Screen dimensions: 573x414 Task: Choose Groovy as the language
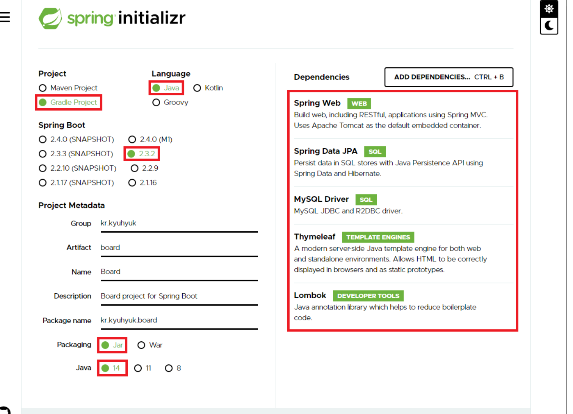(x=170, y=102)
